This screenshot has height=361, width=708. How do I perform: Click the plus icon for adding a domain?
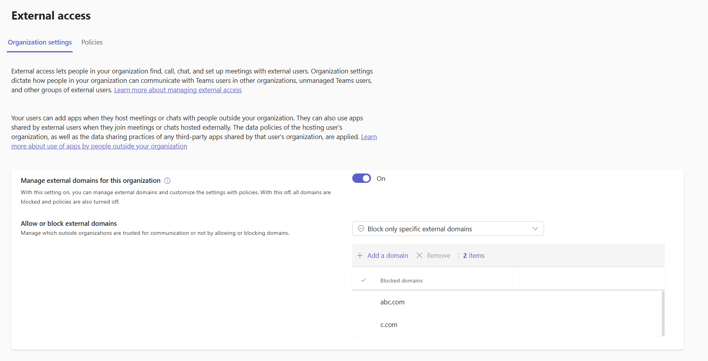pos(360,256)
